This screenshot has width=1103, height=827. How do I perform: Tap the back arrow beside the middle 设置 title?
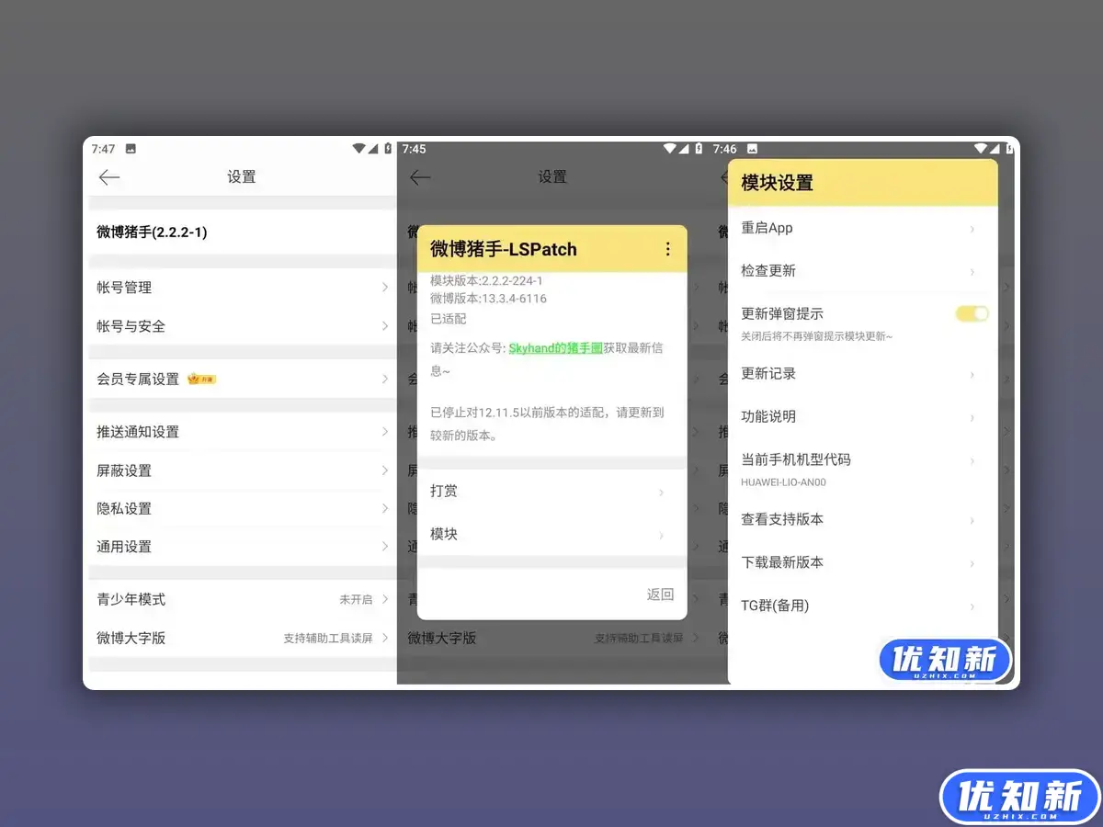click(x=421, y=177)
